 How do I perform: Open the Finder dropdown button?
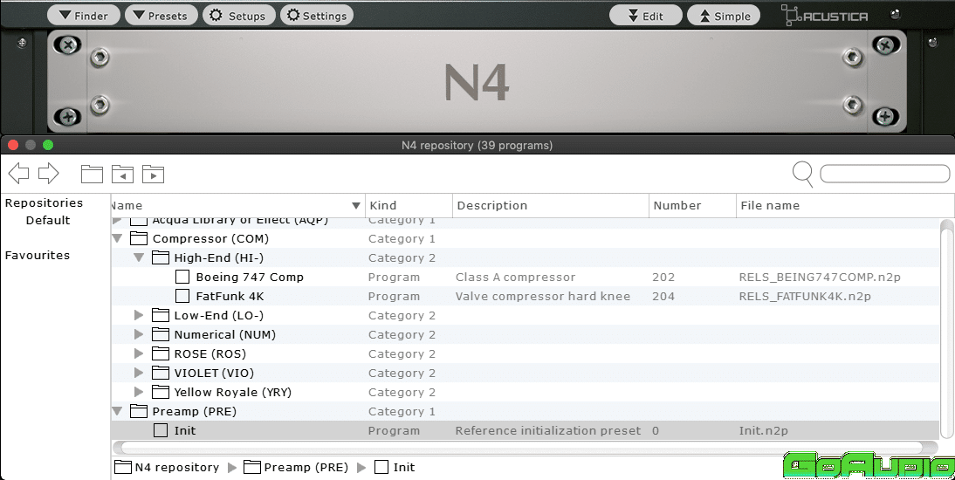pos(84,16)
